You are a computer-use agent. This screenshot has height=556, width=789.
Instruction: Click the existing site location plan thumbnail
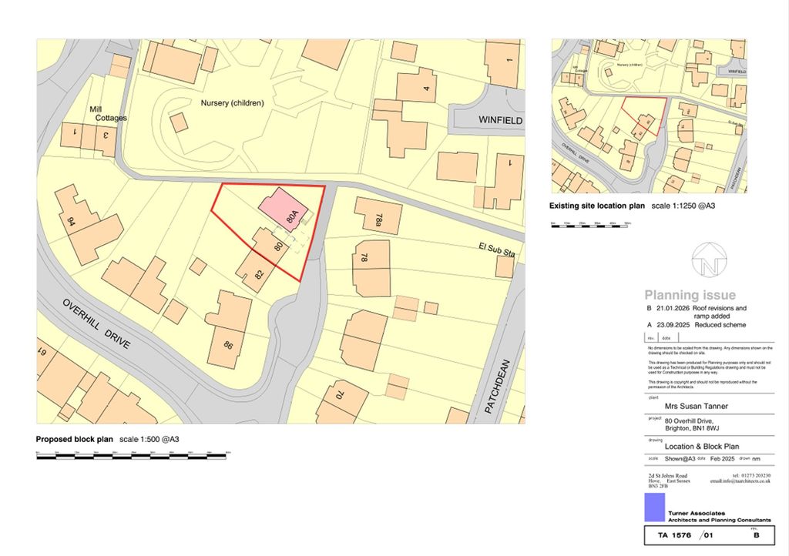coord(649,116)
